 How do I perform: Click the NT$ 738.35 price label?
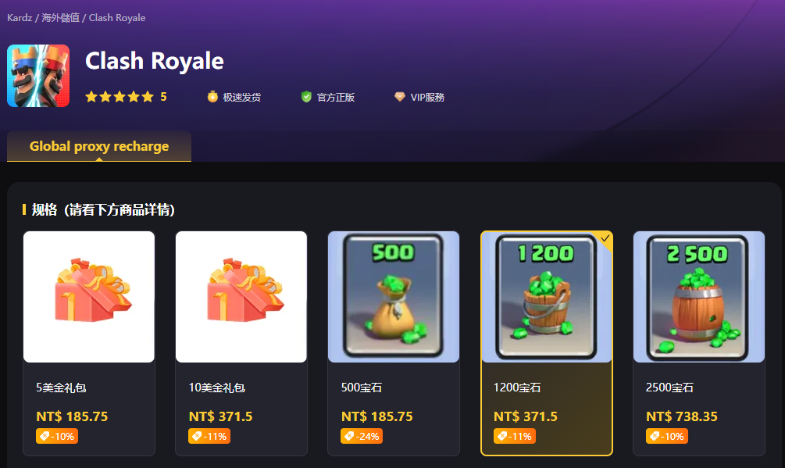tap(681, 416)
